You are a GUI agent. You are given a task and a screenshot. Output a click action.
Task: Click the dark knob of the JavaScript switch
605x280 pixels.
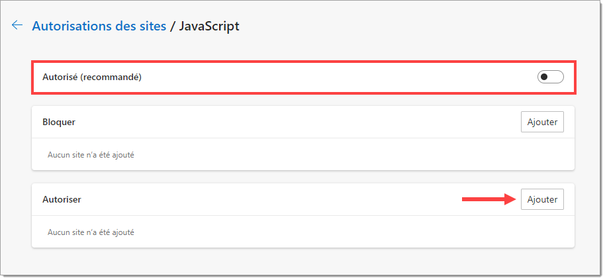click(544, 77)
